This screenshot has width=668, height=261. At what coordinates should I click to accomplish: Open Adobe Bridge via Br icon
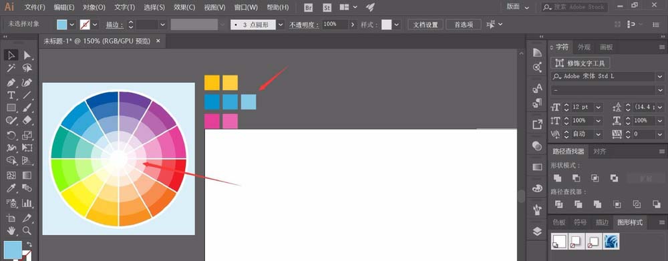(x=309, y=7)
